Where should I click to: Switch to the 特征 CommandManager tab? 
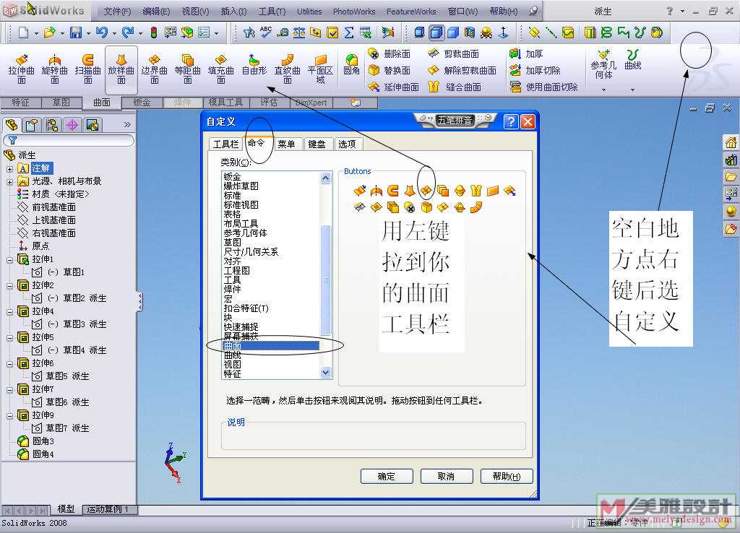(x=20, y=103)
